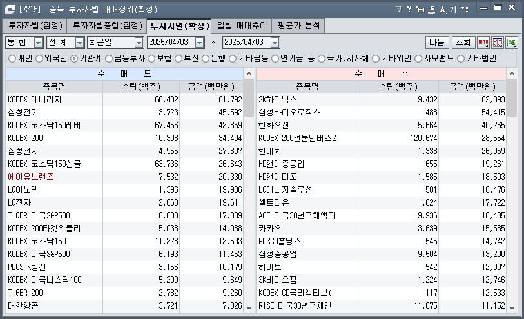Open the start date calendar dropdown arrow
This screenshot has width=524, height=319.
[200, 43]
